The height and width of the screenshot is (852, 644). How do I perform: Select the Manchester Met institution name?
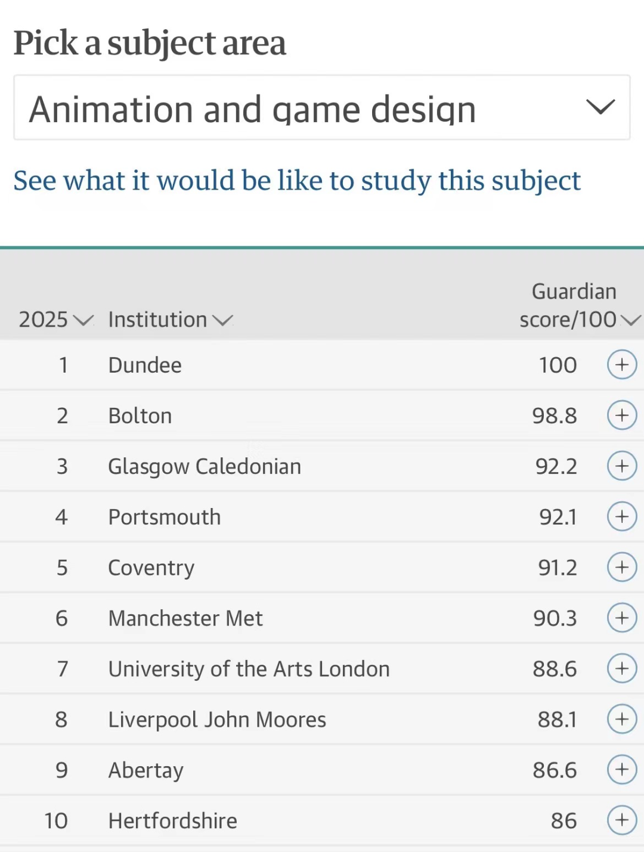[x=185, y=618]
